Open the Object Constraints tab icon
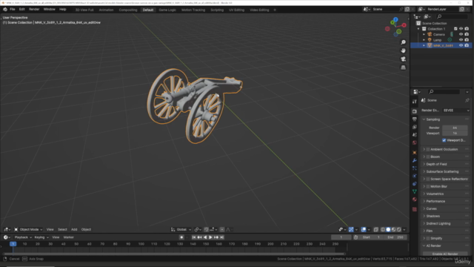 (x=415, y=184)
